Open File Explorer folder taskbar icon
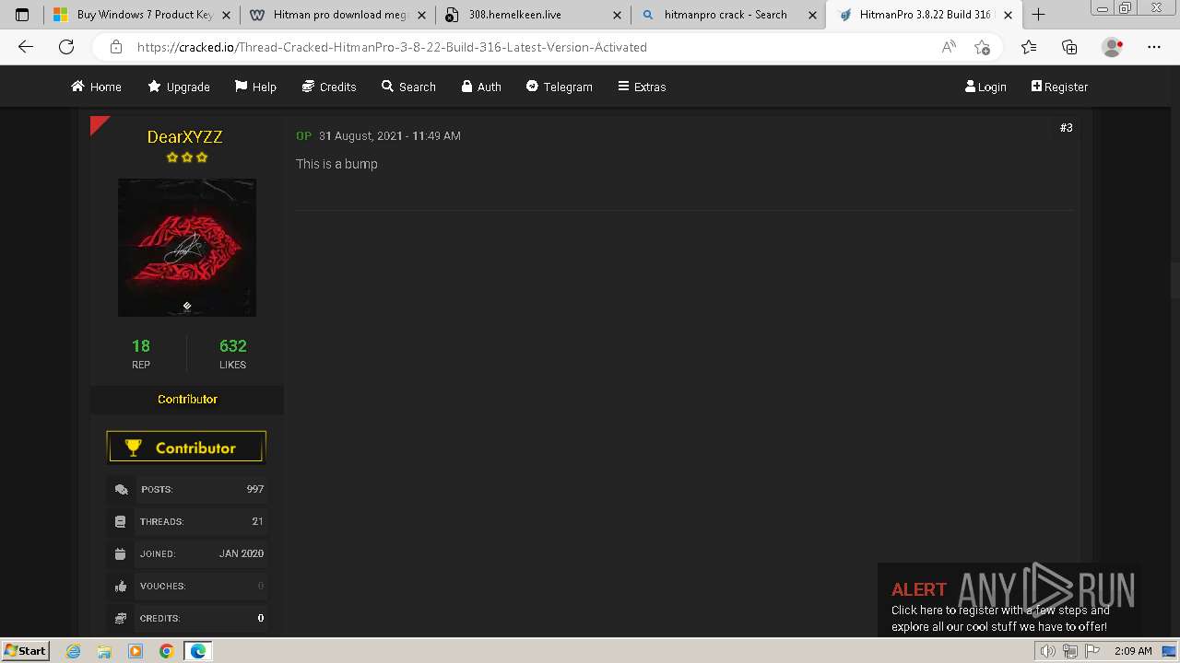 [x=104, y=651]
